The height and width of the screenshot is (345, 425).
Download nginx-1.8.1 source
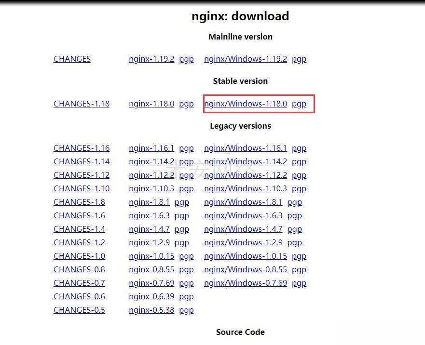tap(150, 202)
